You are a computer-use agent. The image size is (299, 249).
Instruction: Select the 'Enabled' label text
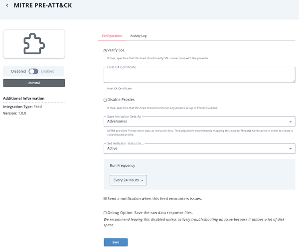48,71
